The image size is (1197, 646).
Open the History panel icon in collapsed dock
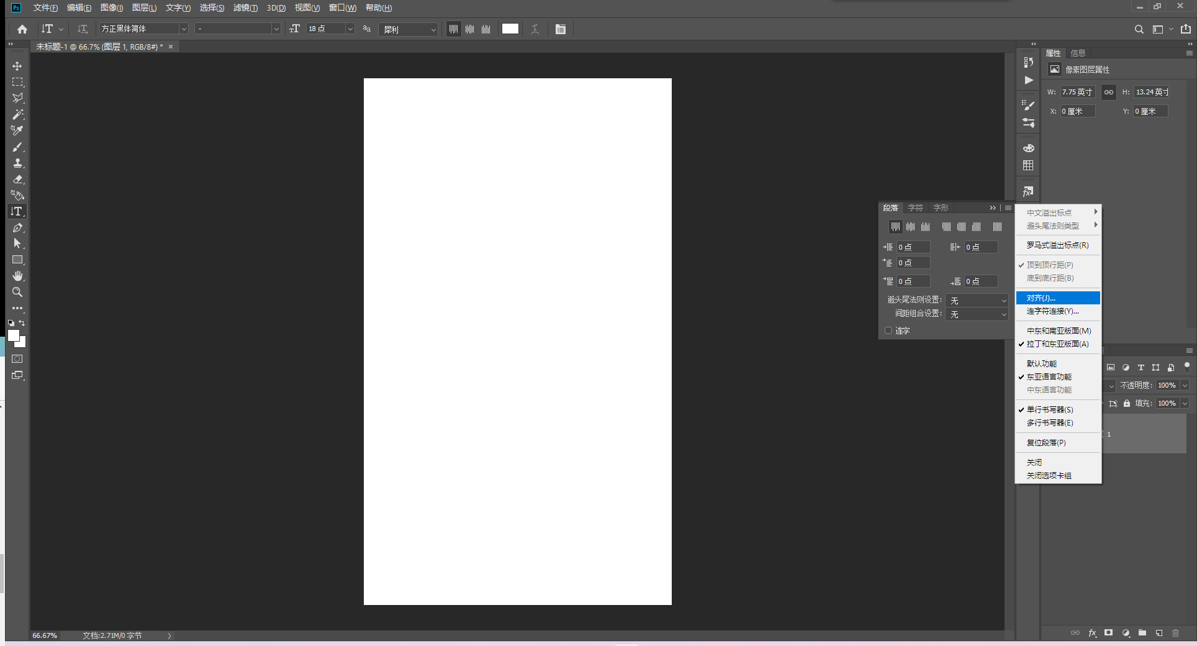pos(1029,62)
